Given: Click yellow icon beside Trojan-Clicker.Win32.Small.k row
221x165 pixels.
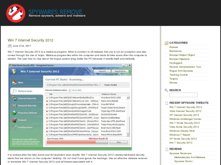Looking at the screenshot, I should coord(47,108).
